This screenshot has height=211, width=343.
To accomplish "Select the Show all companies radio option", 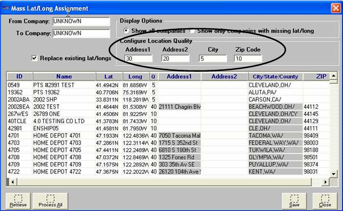I will click(126, 30).
